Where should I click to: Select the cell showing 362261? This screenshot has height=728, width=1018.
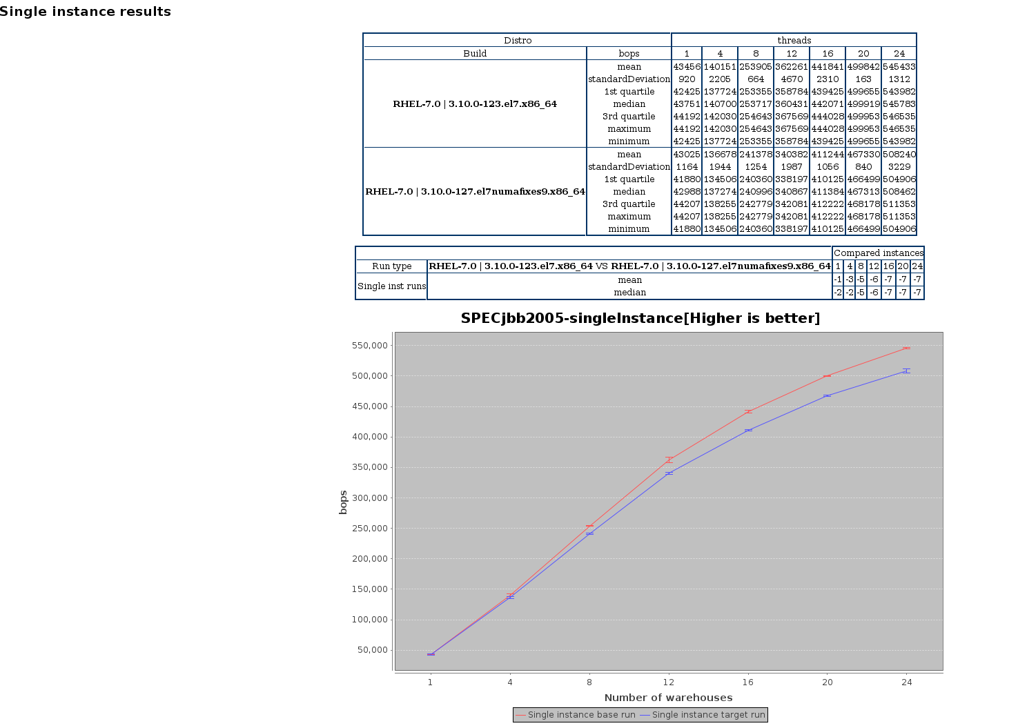click(792, 67)
